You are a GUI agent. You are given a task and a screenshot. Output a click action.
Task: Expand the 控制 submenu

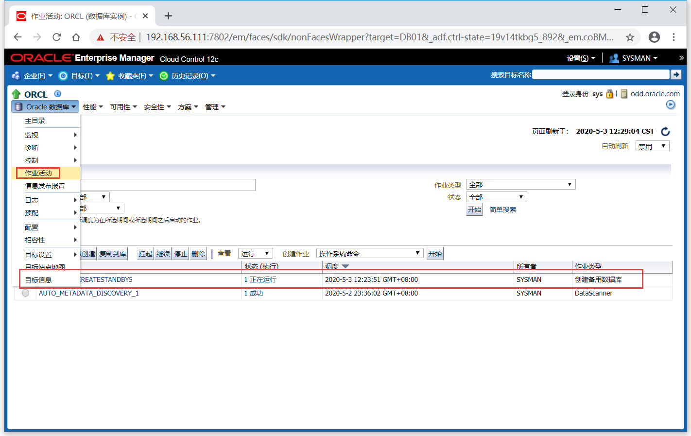[x=46, y=160]
